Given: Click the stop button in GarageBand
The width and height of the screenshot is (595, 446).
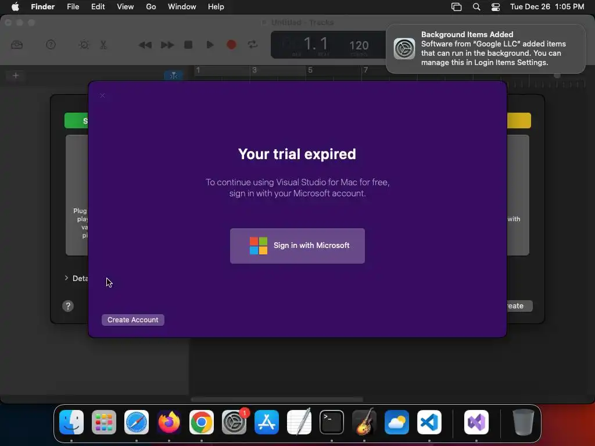Looking at the screenshot, I should click(x=188, y=45).
